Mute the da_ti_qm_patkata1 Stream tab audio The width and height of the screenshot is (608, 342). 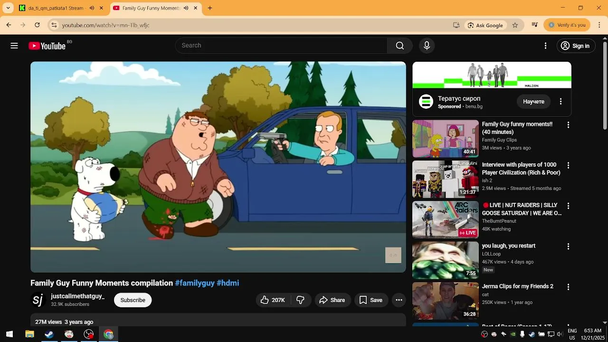point(92,8)
